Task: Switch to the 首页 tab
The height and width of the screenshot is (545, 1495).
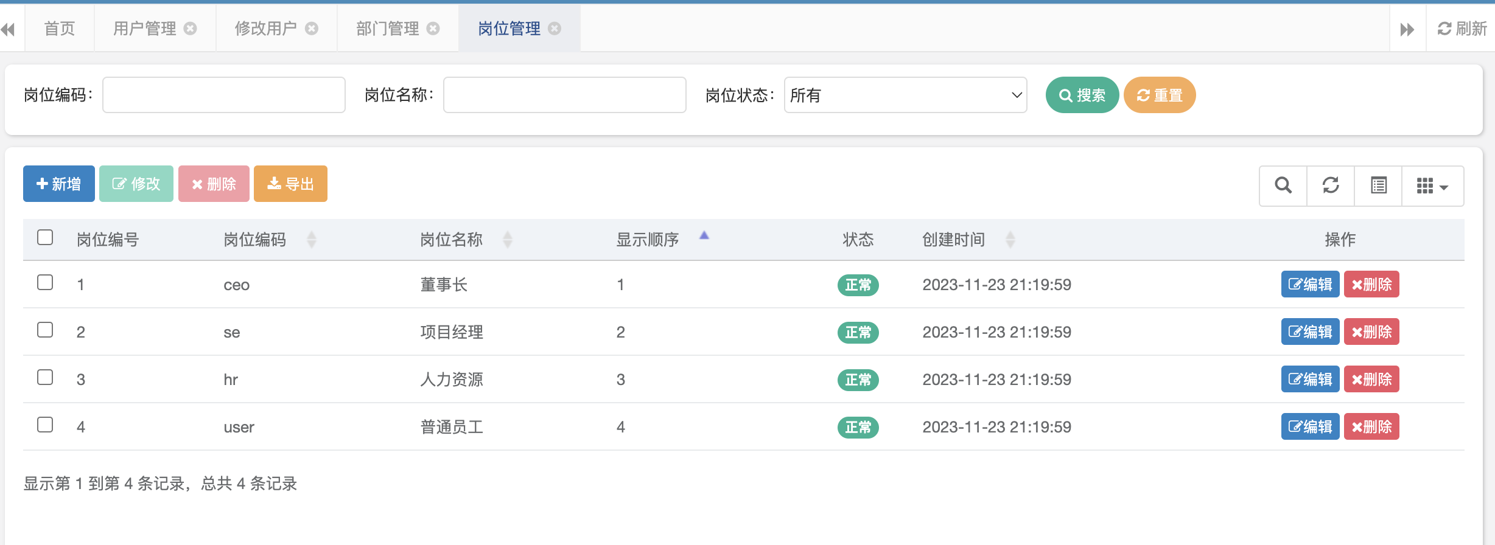Action: point(60,29)
